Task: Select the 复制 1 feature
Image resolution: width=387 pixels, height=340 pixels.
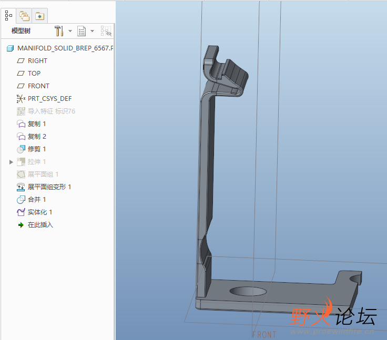Action: (36, 124)
